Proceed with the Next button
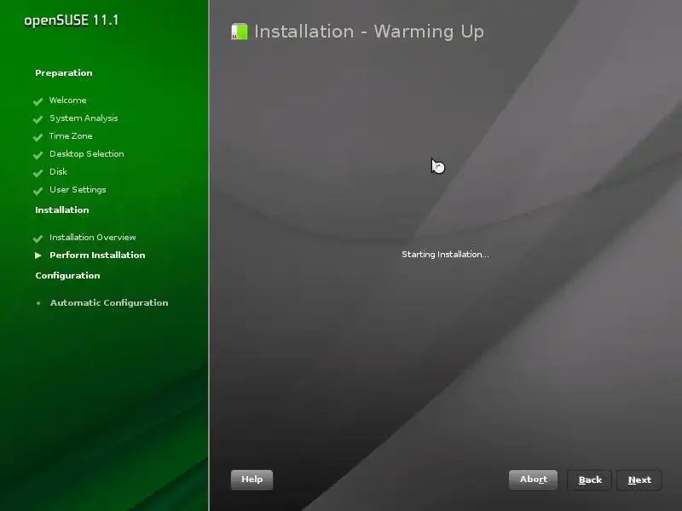The height and width of the screenshot is (511, 682). (x=639, y=480)
